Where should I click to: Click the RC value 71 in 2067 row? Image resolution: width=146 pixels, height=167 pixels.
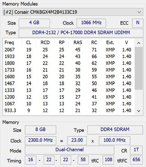point(94,50)
